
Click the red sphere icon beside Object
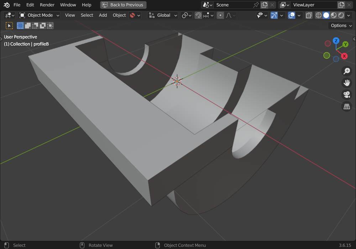pos(132,15)
